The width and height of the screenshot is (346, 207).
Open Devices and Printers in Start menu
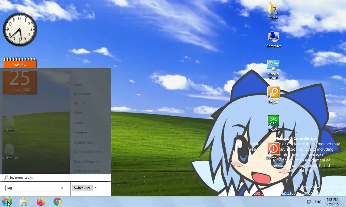pyautogui.click(x=88, y=152)
